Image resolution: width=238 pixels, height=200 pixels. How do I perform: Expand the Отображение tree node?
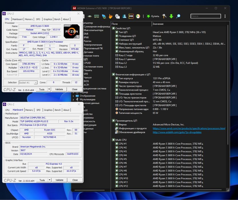coord(73,96)
